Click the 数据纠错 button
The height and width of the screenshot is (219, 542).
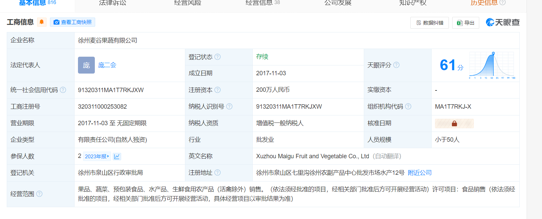430,23
